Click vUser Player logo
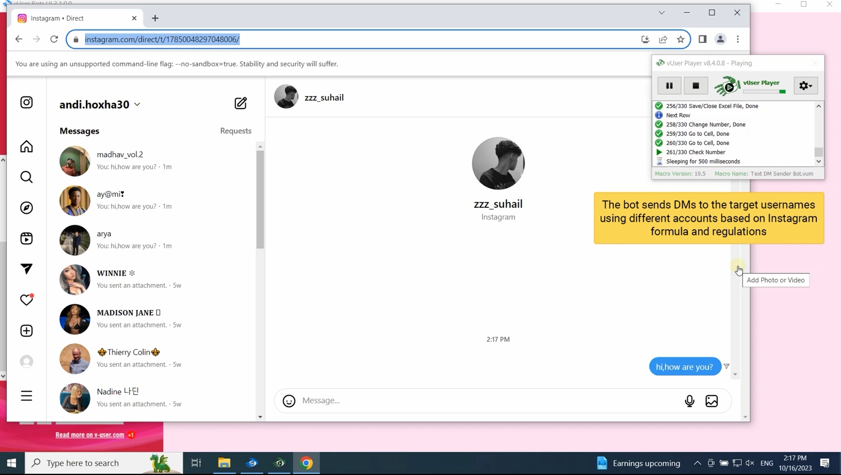The height and width of the screenshot is (475, 841). pyautogui.click(x=750, y=86)
